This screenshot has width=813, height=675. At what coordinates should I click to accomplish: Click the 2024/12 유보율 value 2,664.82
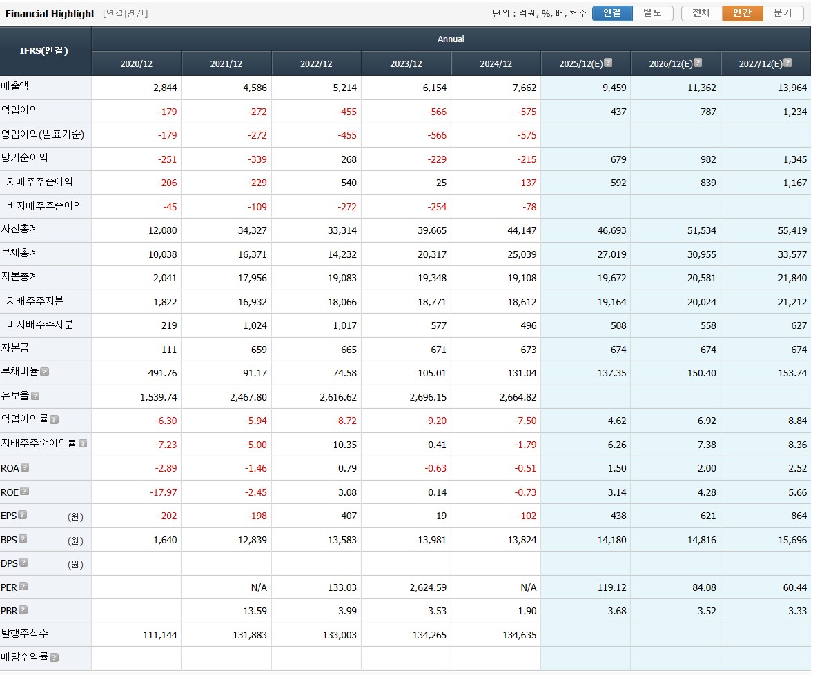(x=518, y=397)
